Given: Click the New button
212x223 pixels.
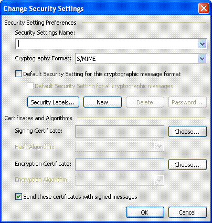Looking at the screenshot, I should (102, 102).
